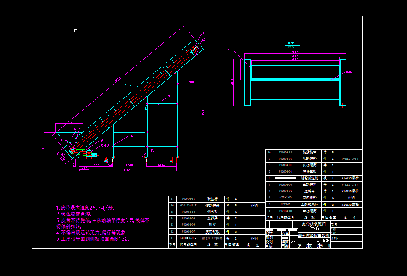Select the drawing title 皮带线装配图 (7M)
The height and width of the screenshot is (276, 407).
point(314,226)
